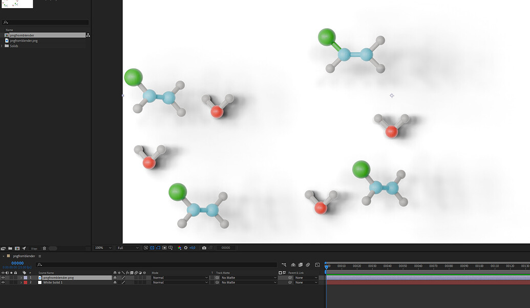Close the pngfromblender timeline tab
This screenshot has width=530, height=308.
[4, 256]
